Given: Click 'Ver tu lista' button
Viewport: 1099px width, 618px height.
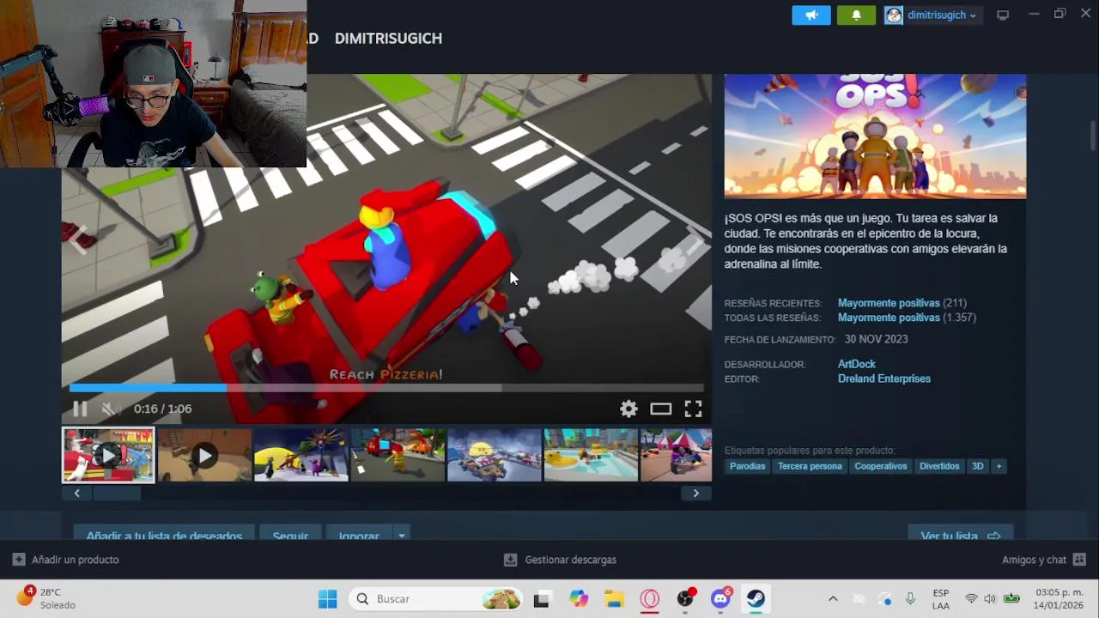Looking at the screenshot, I should [x=961, y=534].
